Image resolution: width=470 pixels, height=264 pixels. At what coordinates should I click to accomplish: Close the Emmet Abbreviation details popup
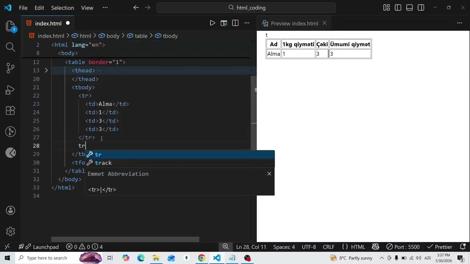(x=269, y=174)
